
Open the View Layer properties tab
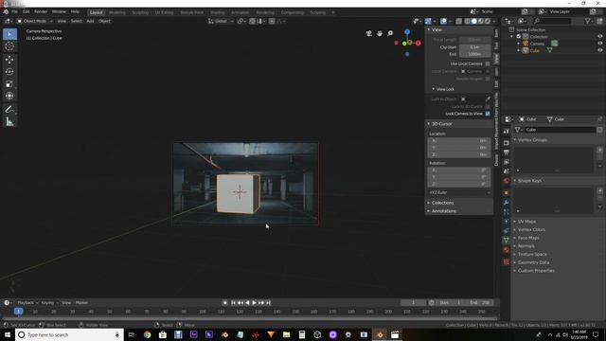507,162
